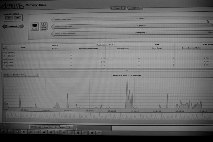
Task: Open the taskbar icon marked V
Action: point(99,133)
